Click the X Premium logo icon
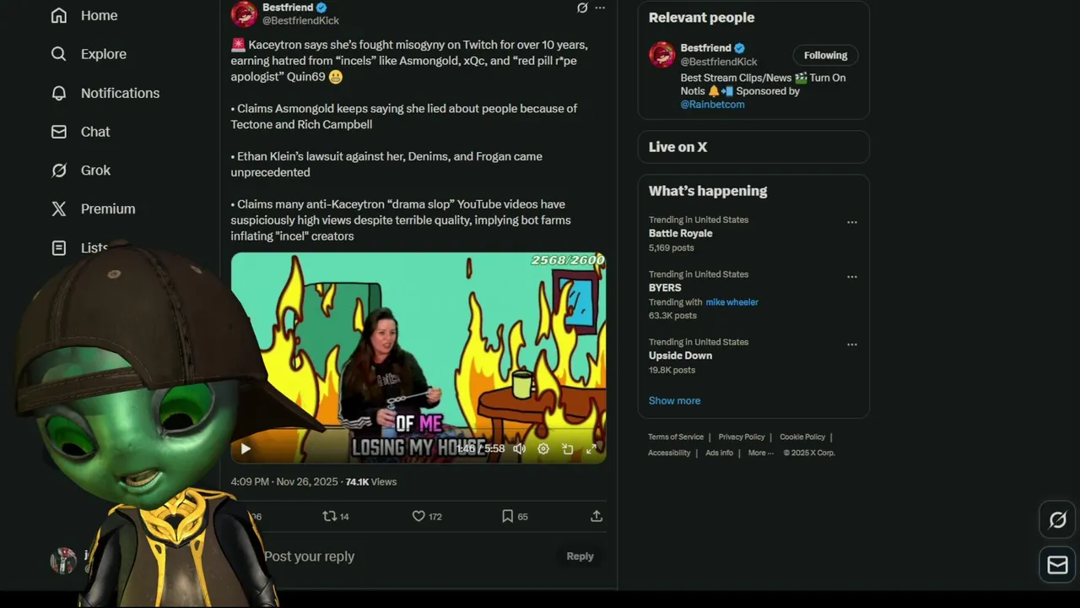The width and height of the screenshot is (1080, 608). point(59,209)
